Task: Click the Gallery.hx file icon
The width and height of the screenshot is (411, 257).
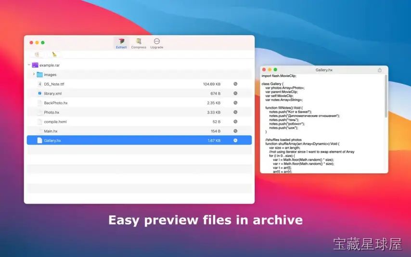Action: 39,141
